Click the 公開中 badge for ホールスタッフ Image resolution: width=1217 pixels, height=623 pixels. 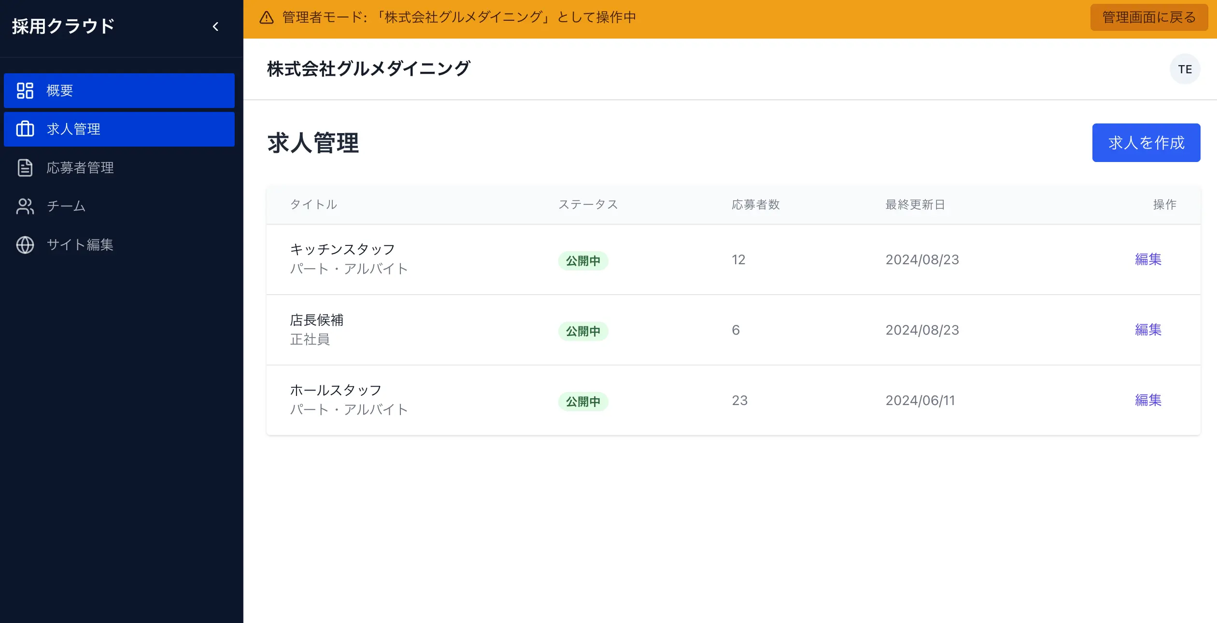click(x=582, y=401)
